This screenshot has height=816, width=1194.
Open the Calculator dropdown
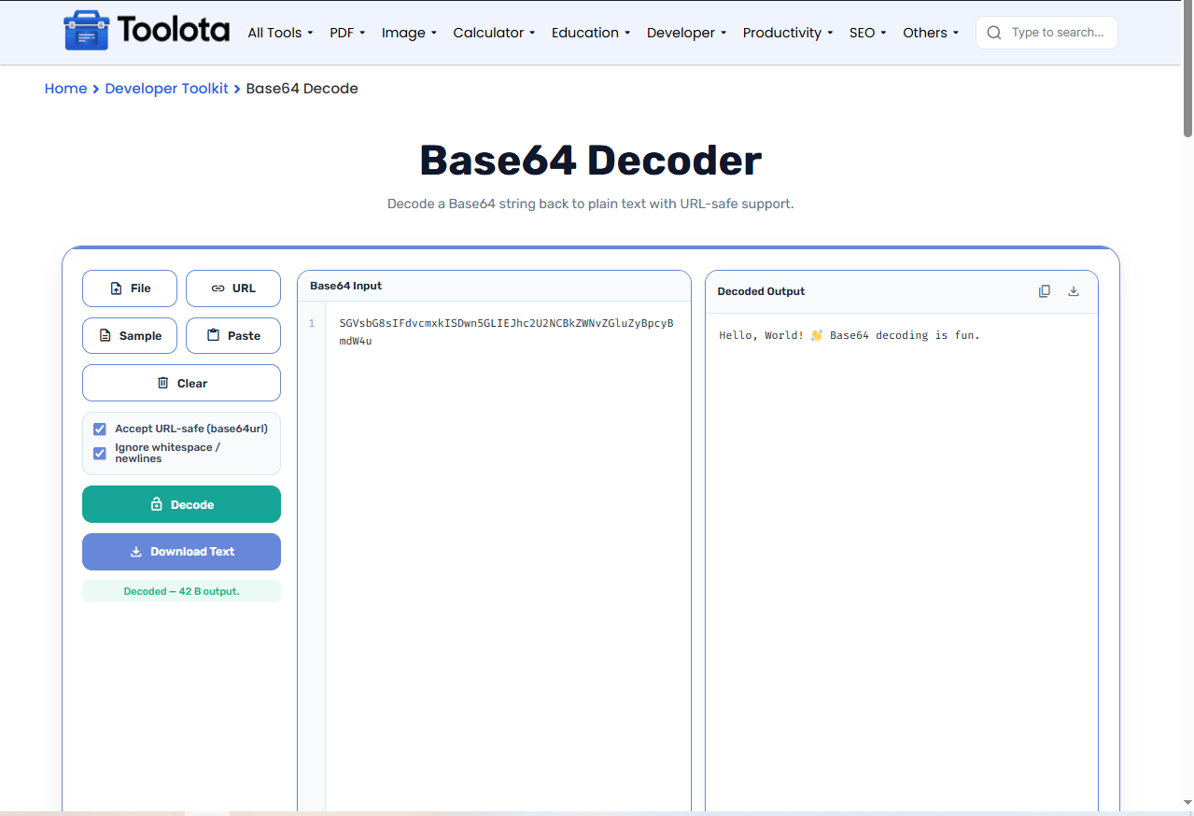tap(494, 33)
